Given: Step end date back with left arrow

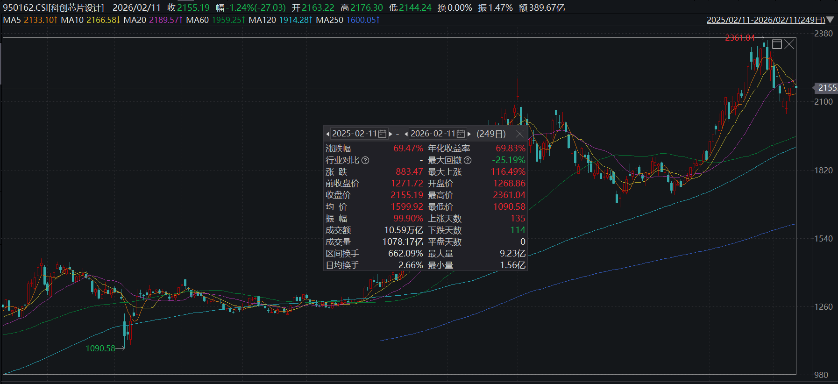Looking at the screenshot, I should (406, 134).
